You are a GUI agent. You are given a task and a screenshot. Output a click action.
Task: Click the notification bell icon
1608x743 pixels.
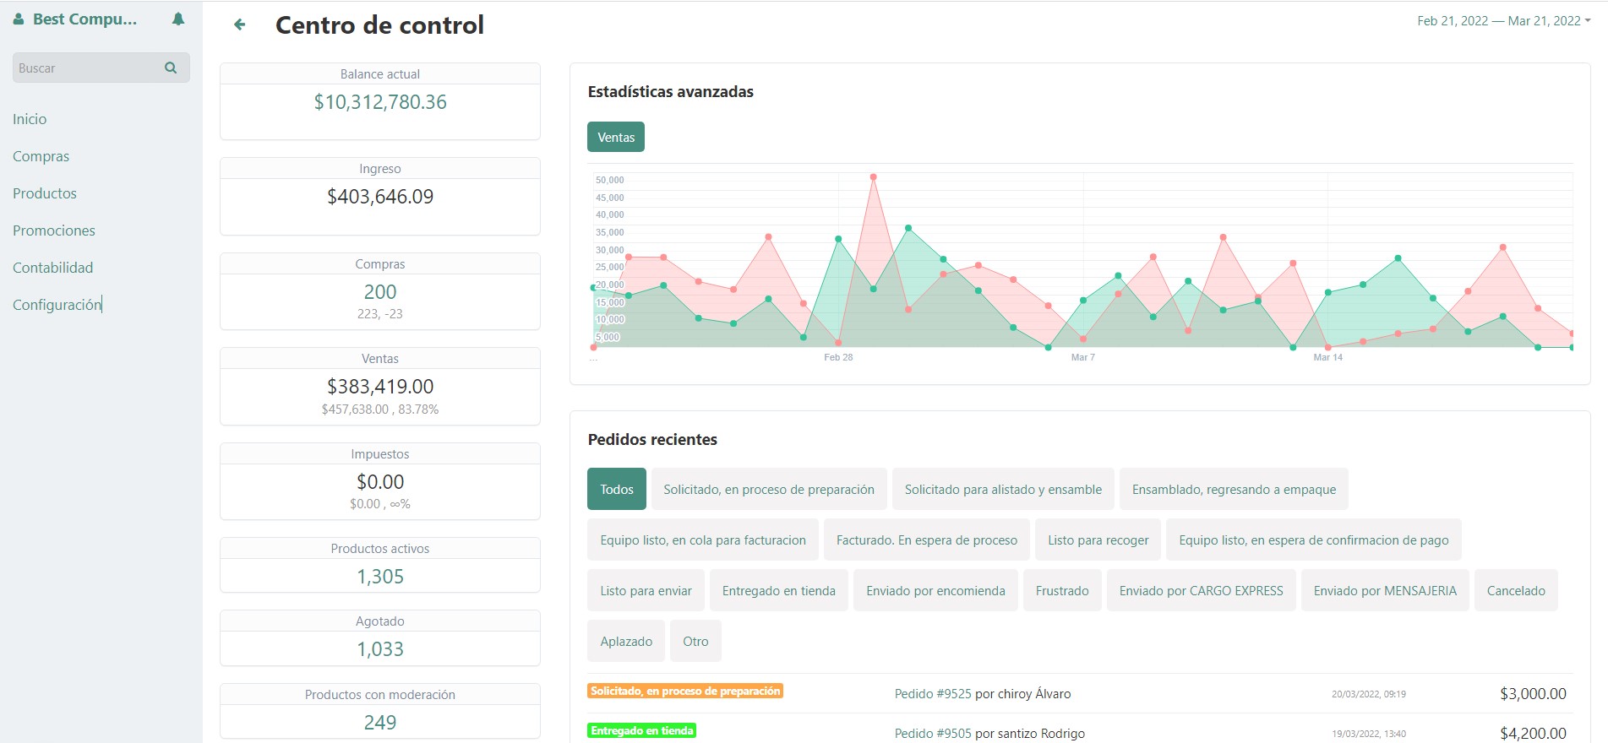click(x=177, y=19)
